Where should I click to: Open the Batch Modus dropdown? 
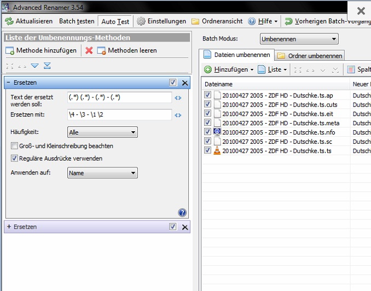299,39
